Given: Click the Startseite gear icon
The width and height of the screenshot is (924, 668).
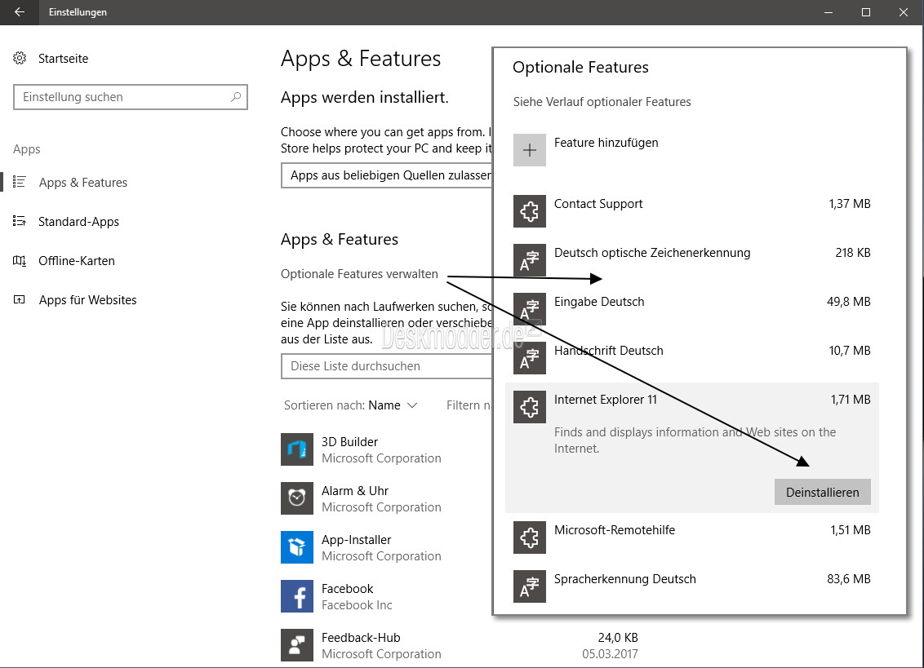Looking at the screenshot, I should tap(20, 58).
